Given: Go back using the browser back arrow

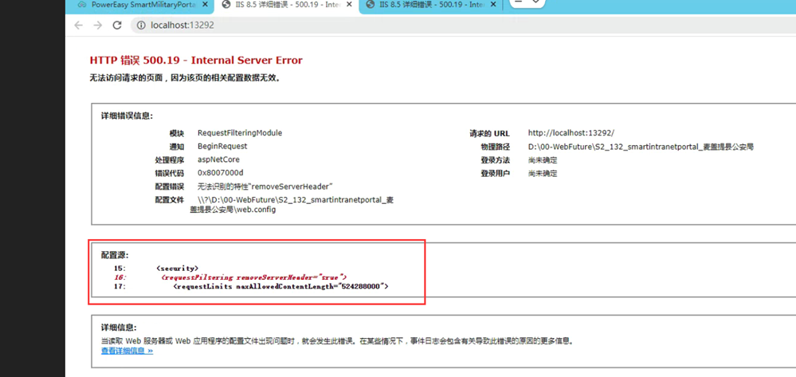Looking at the screenshot, I should click(78, 26).
